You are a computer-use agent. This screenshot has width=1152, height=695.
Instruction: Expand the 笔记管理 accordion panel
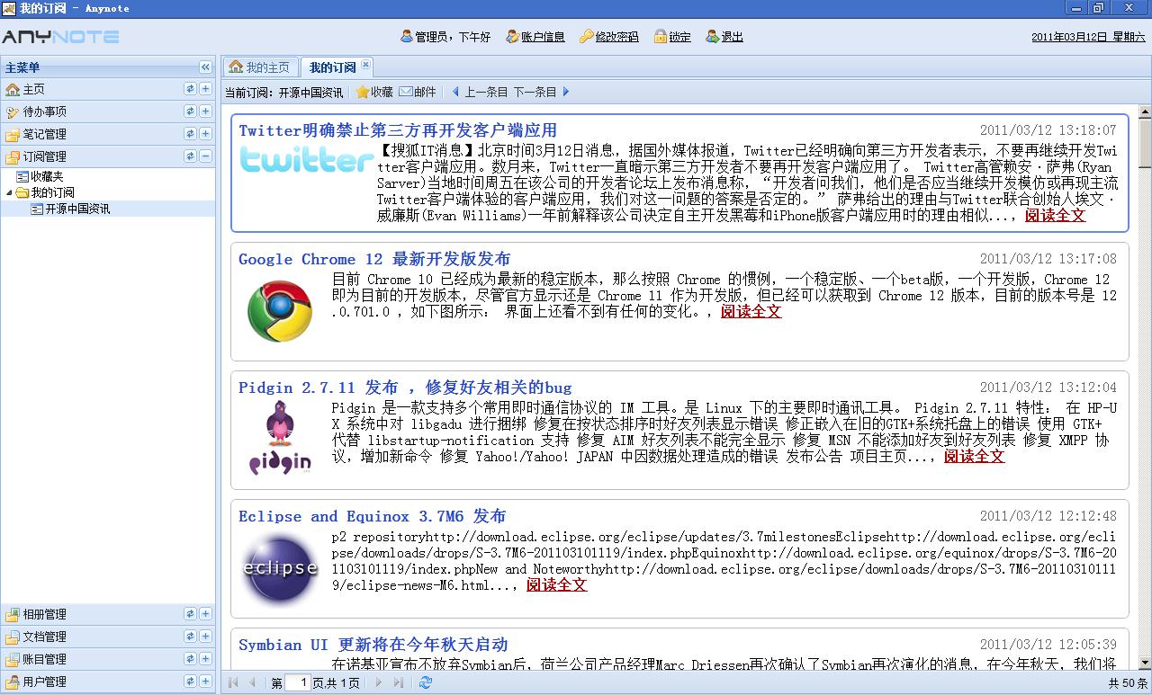pyautogui.click(x=205, y=134)
